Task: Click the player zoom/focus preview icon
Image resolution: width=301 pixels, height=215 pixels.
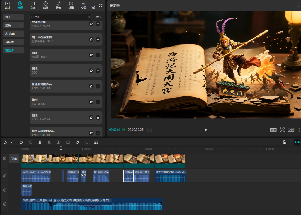Action: tap(282, 130)
